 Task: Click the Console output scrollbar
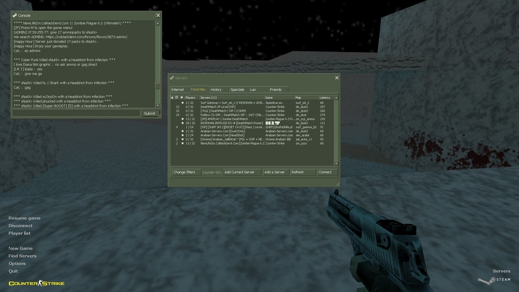[x=158, y=64]
